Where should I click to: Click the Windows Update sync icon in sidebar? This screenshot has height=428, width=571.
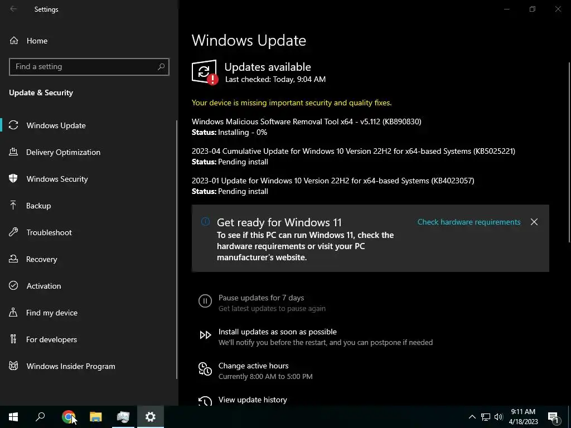[x=13, y=125]
